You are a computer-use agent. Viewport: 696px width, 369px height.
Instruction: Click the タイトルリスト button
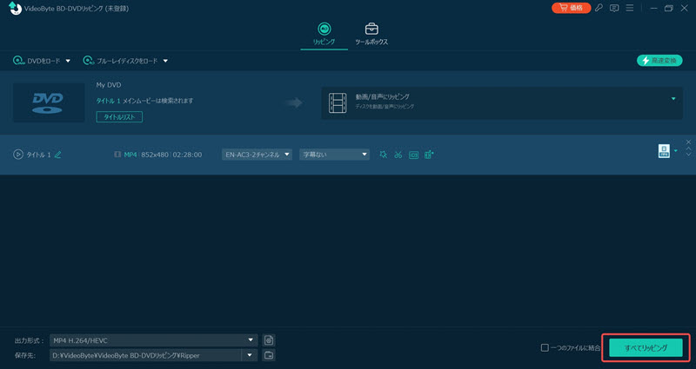coord(119,116)
